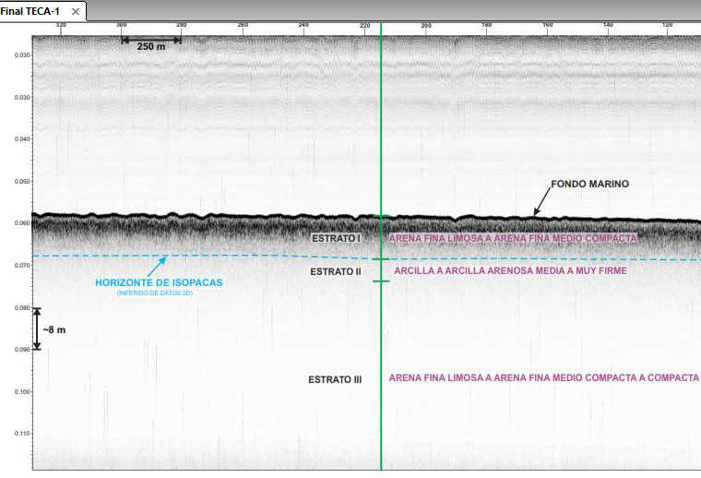Viewport: 701px width, 478px height.
Task: Click the ESTRATO III label
Action: 335,379
